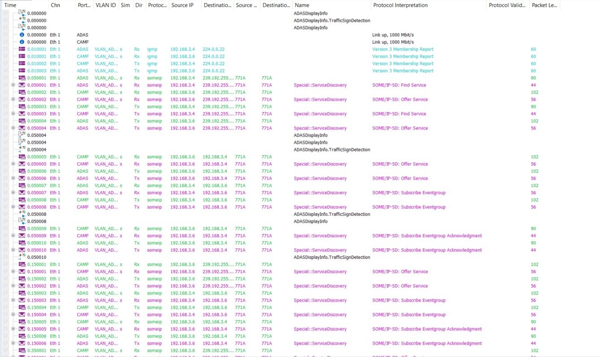Expand the 0.050007 Subscribe Eventgroup message
Viewport: 600px width, 357px height.
coord(13,193)
